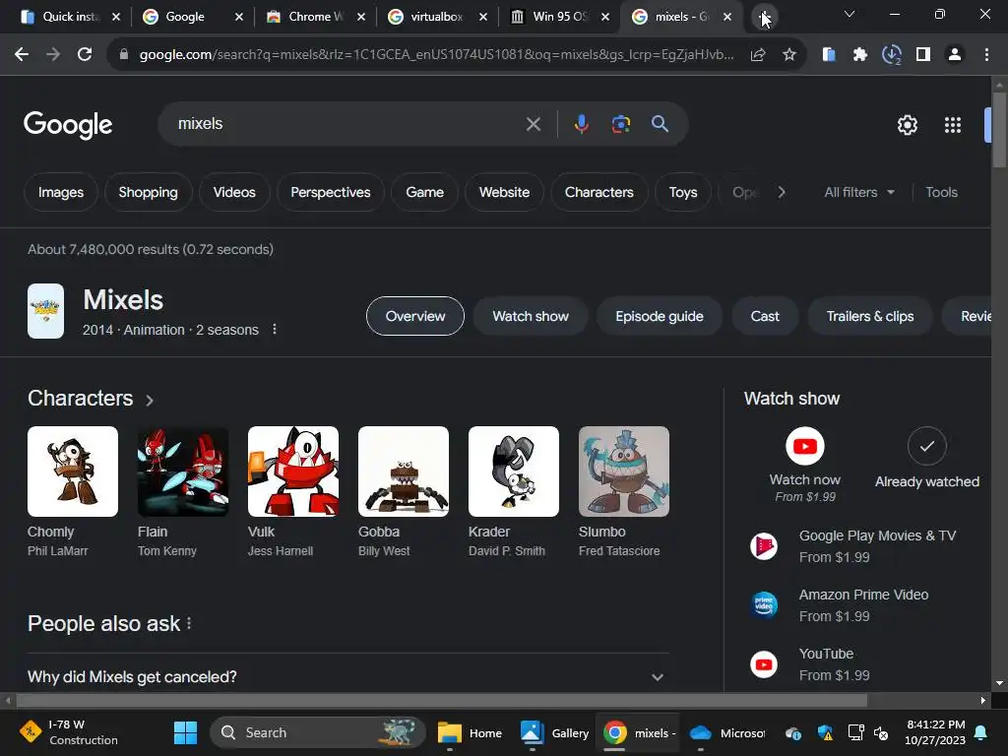Viewport: 1008px width, 756px height.
Task: Open the Vulk character thumbnail
Action: click(293, 472)
